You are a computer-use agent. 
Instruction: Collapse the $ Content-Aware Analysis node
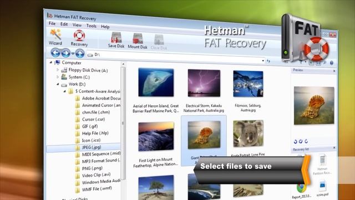(64, 91)
